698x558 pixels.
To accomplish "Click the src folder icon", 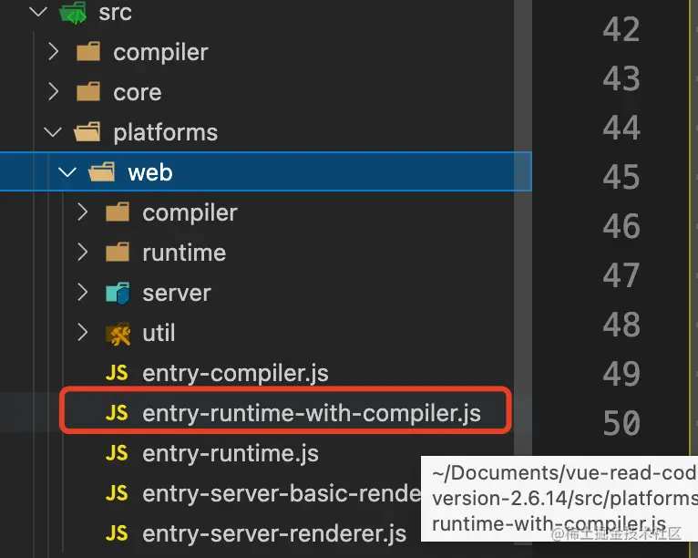I will click(72, 13).
